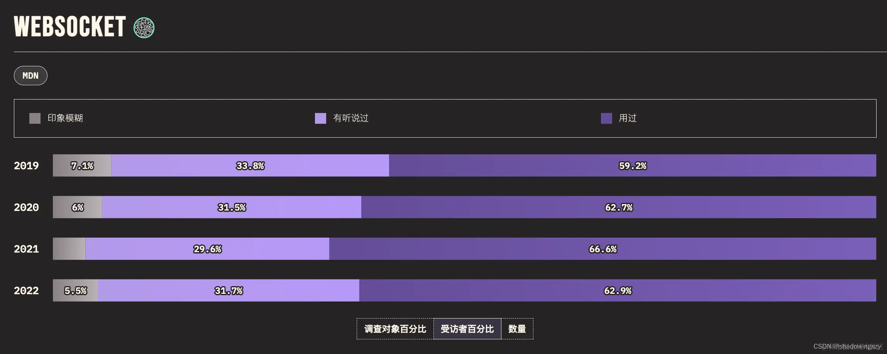887x354 pixels.
Task: Click the "drifting in space" logo icon
Action: click(x=143, y=27)
